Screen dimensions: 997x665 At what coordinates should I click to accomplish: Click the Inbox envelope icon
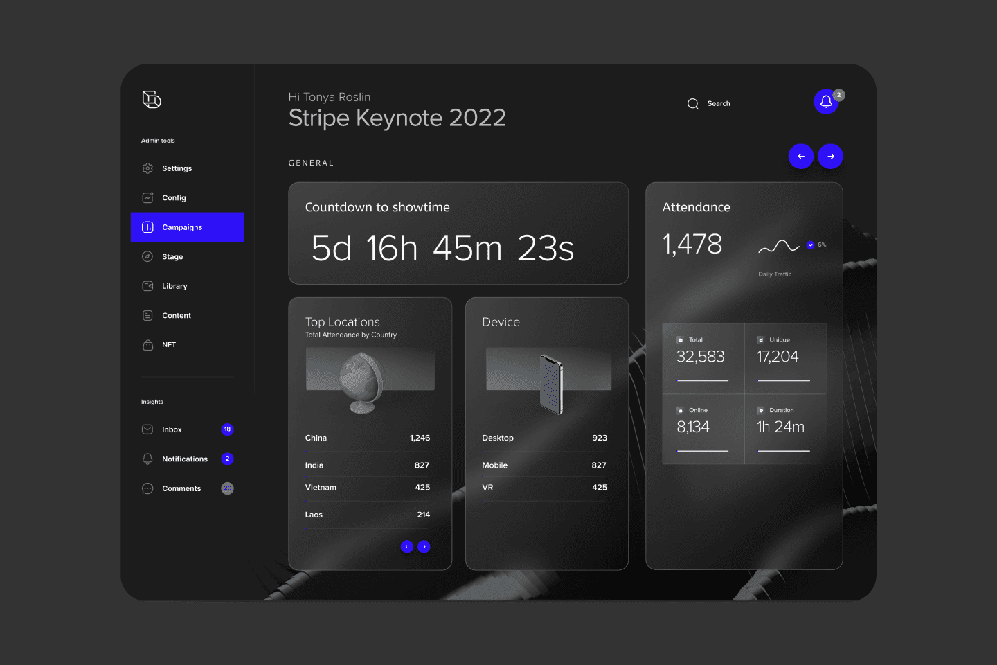pos(147,429)
